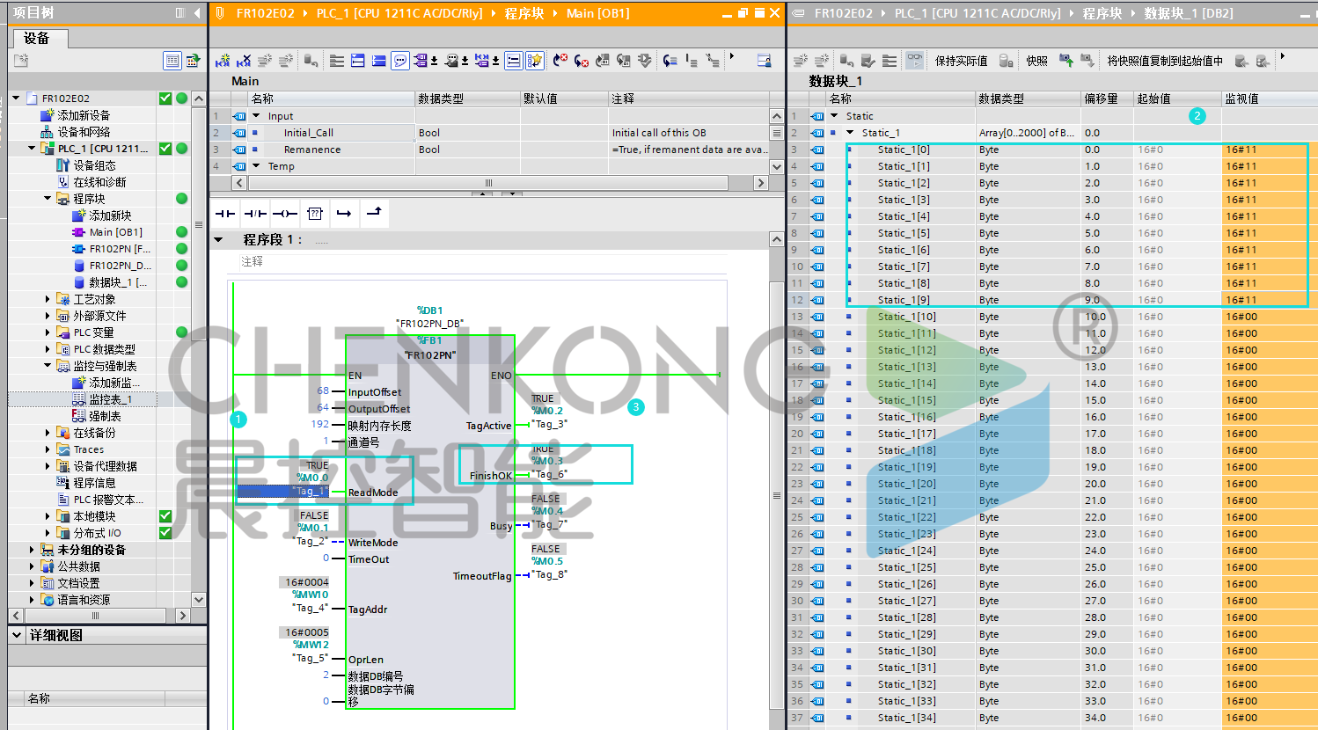Click the close branch icon
Screen dimensions: 1318x730
(374, 213)
